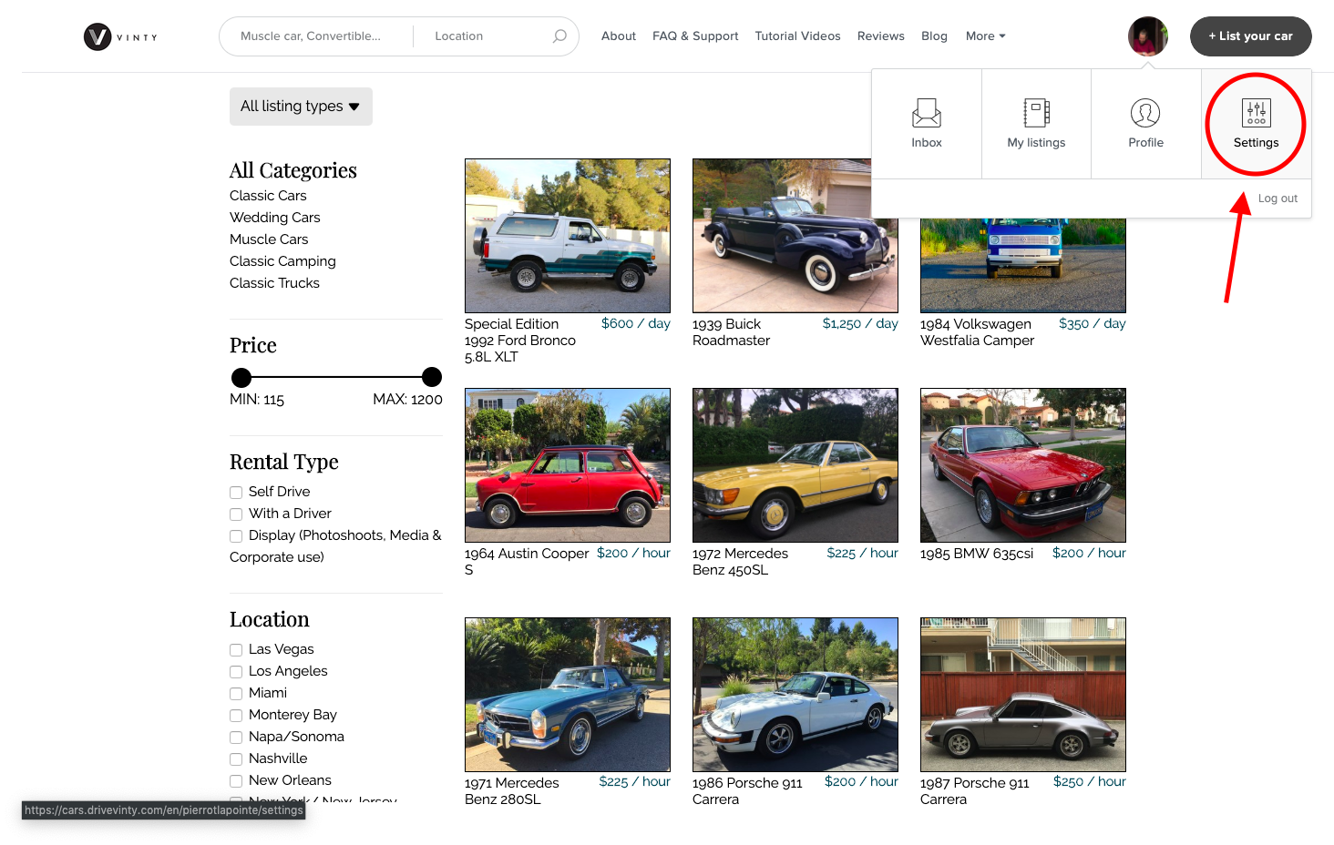This screenshot has width=1334, height=845.
Task: Open the 1964 Austin Cooper S photo
Action: [x=568, y=465]
